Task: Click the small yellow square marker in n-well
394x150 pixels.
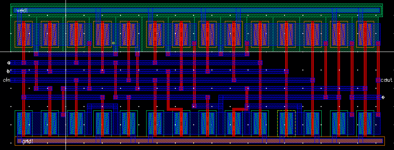Action: pyautogui.click(x=113, y=43)
